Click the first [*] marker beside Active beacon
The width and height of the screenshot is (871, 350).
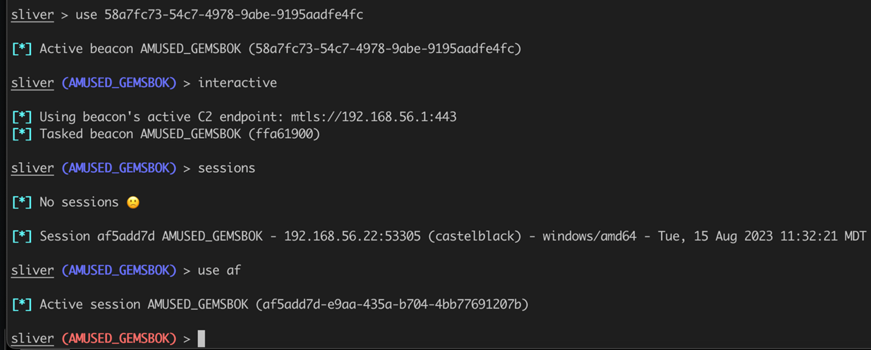[x=22, y=49]
